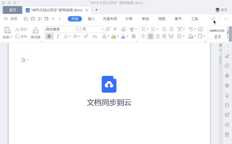
Task: Open the shapes tool in right sidebar
Action: click(x=227, y=65)
